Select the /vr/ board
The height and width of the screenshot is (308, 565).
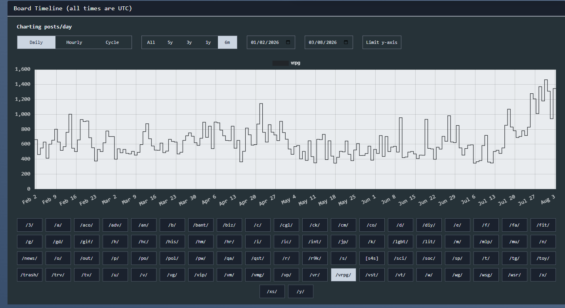(315, 275)
